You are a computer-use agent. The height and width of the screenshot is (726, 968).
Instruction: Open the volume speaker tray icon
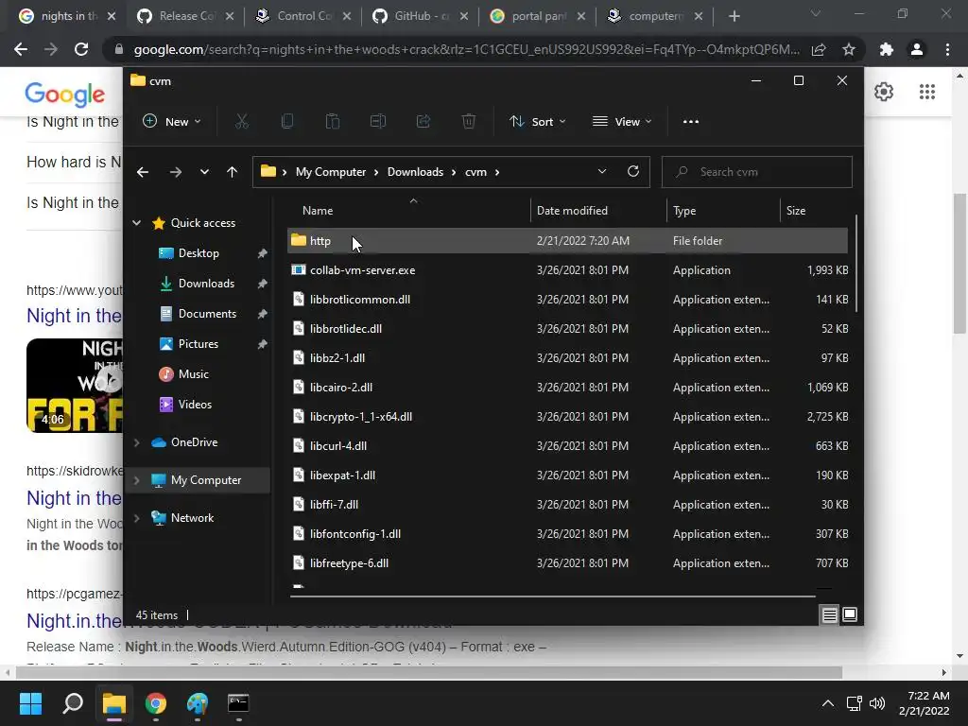[x=876, y=703]
